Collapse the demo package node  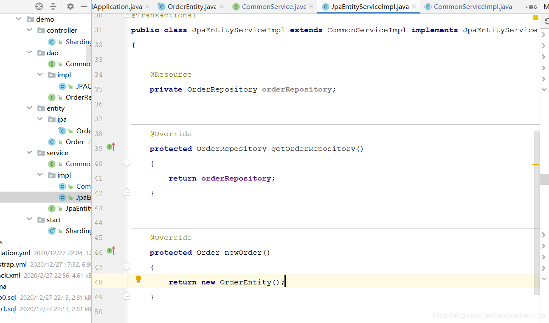point(19,19)
